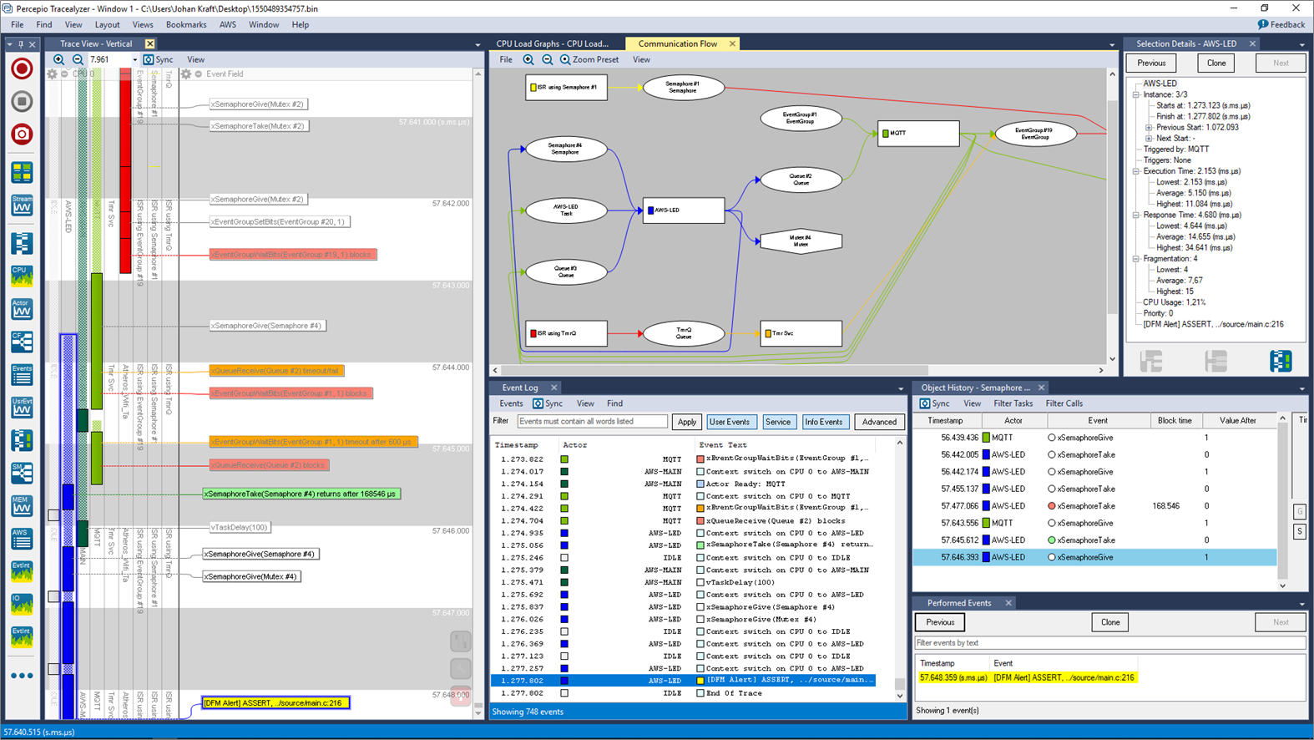This screenshot has height=740, width=1314.
Task: Collapse the Event Field column with minus button
Action: [199, 73]
